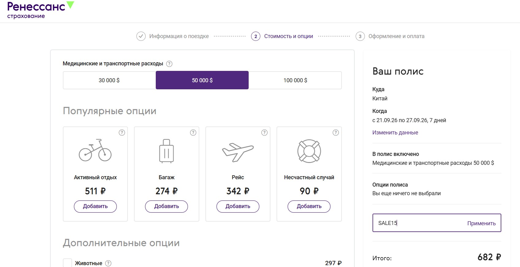Click Вы еще ничего не выбрали text

(407, 193)
